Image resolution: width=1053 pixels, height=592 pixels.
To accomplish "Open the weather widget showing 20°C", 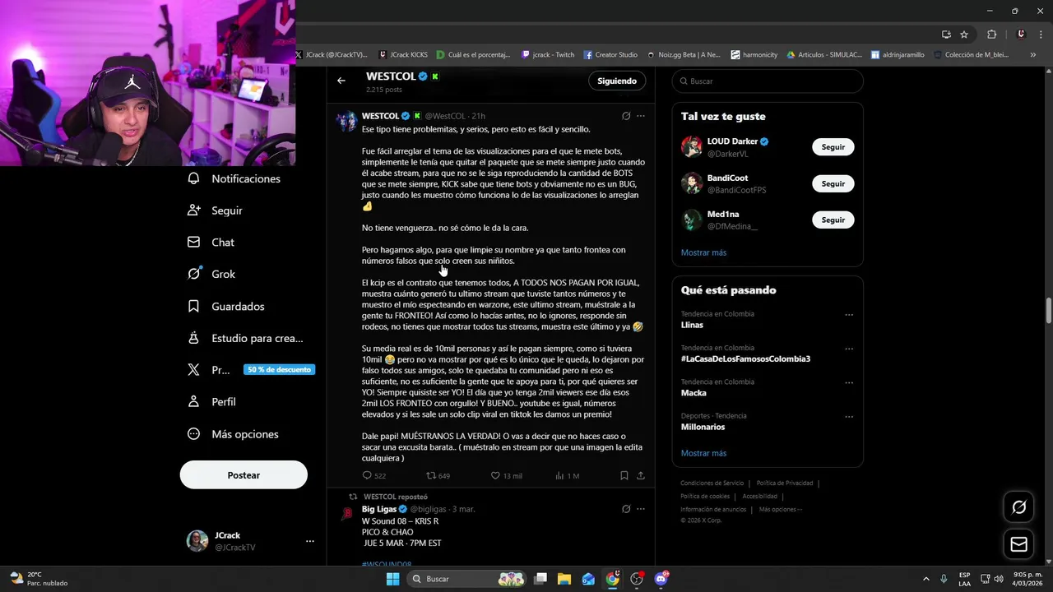I will tap(38, 579).
